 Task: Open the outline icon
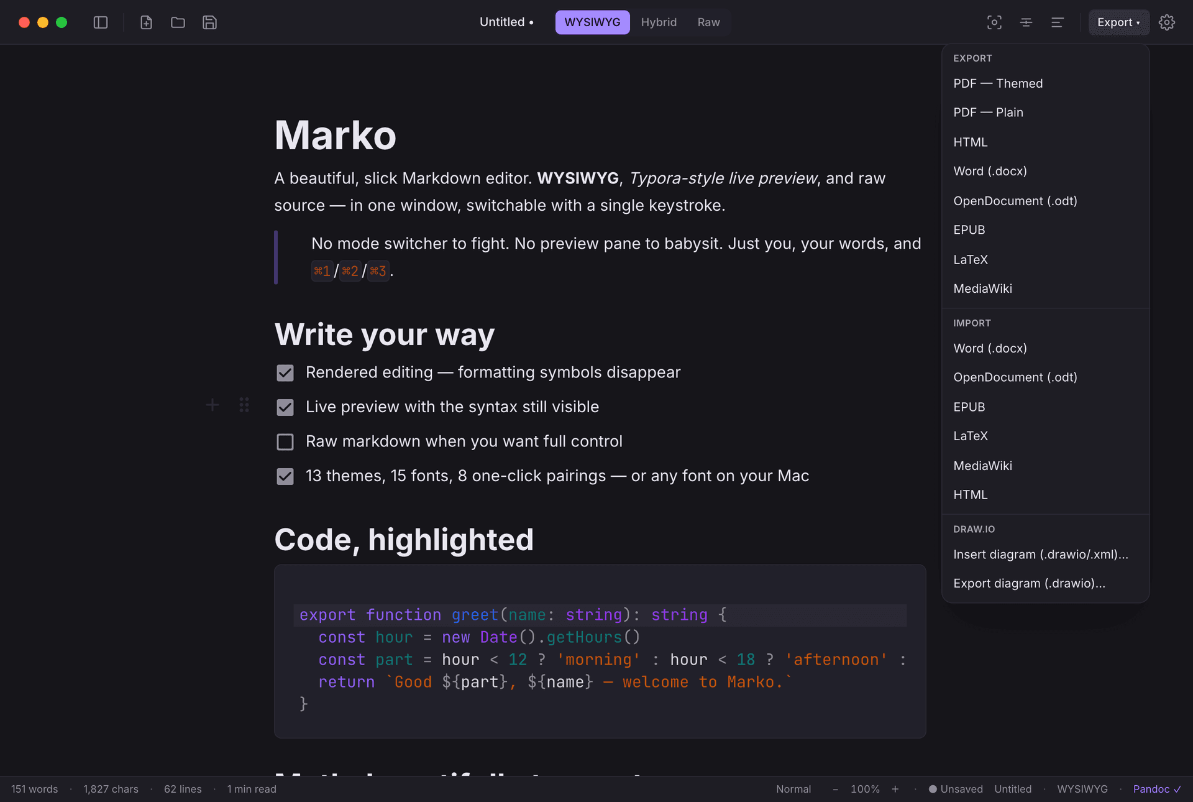[1057, 22]
